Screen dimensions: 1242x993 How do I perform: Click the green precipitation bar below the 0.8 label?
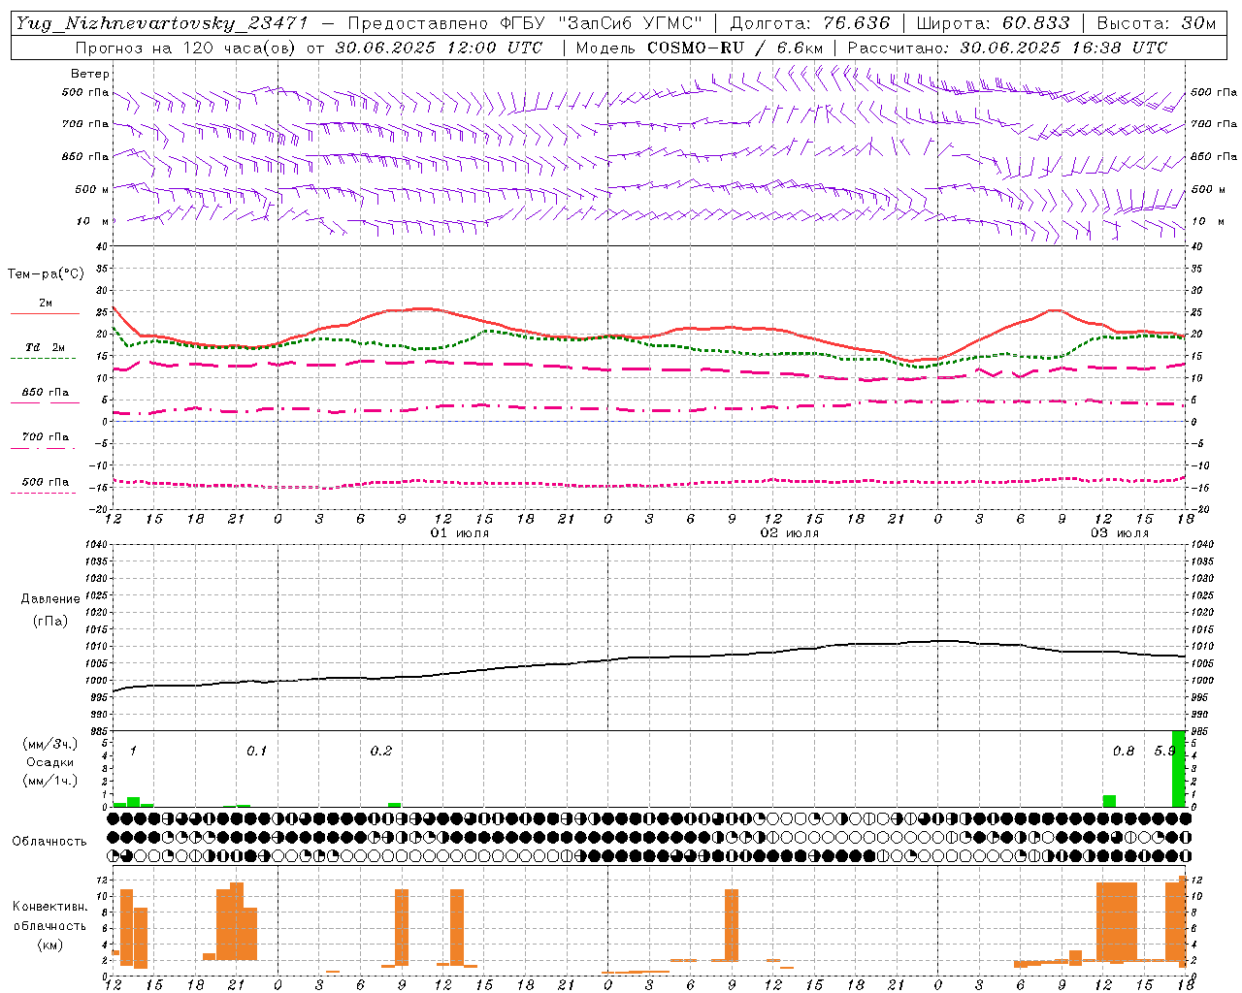coord(1109,801)
